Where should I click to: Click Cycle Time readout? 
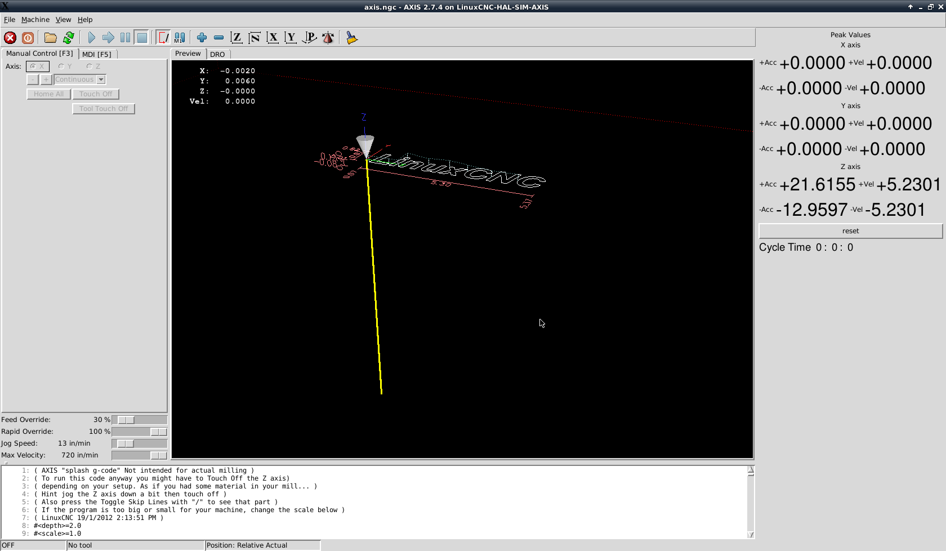click(806, 247)
